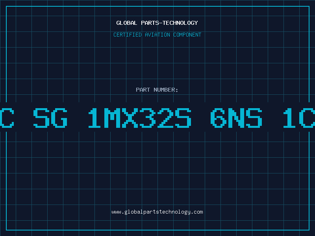This screenshot has height=236, width=315.
Task: Click the 1MX32S part number segment
Action: 140,118
